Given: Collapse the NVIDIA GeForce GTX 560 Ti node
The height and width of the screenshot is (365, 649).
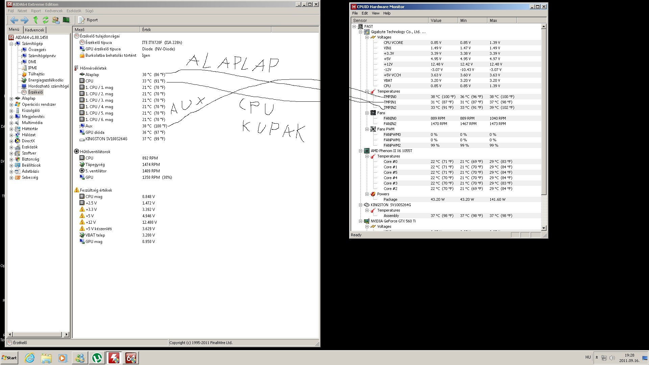Looking at the screenshot, I should click(361, 221).
